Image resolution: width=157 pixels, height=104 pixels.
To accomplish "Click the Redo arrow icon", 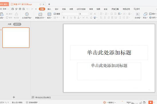I will [32, 9].
